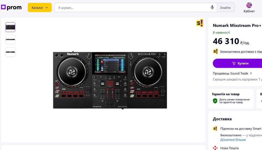This screenshot has width=262, height=150.
Task: Open Дізнатися більше link
Action: pos(233,140)
